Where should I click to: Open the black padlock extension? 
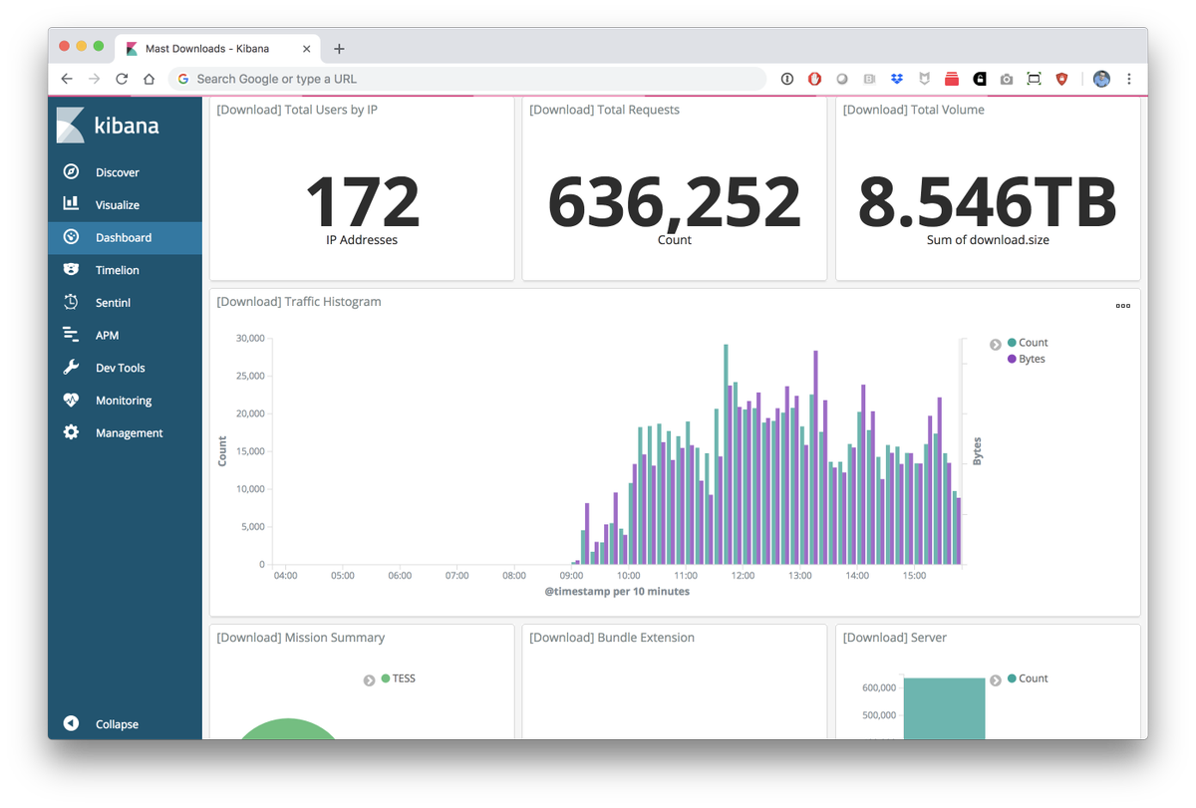pyautogui.click(x=980, y=79)
